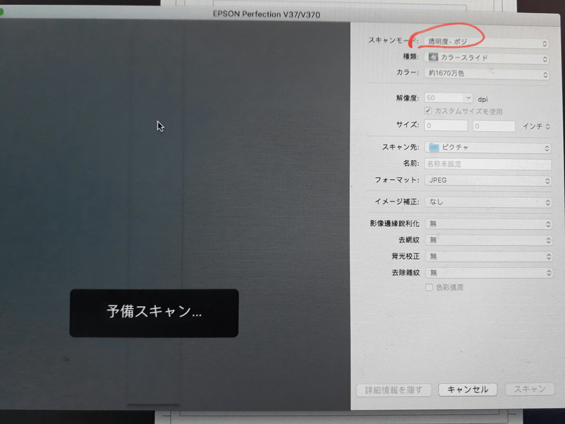Click the キャンセル button
The image size is (565, 424).
point(468,389)
